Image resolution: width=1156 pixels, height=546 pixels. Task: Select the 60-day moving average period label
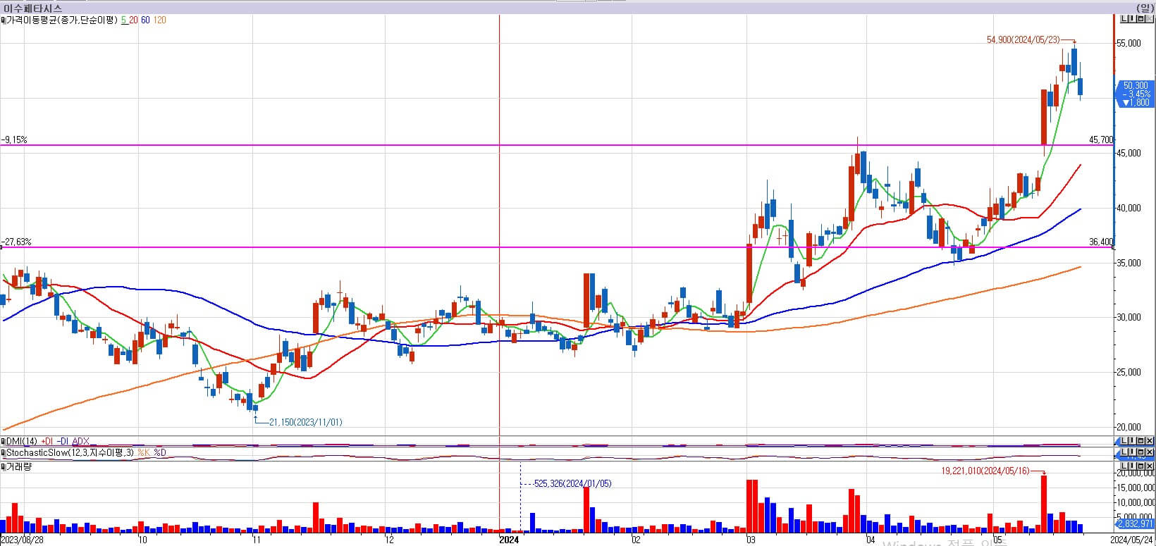pyautogui.click(x=145, y=20)
